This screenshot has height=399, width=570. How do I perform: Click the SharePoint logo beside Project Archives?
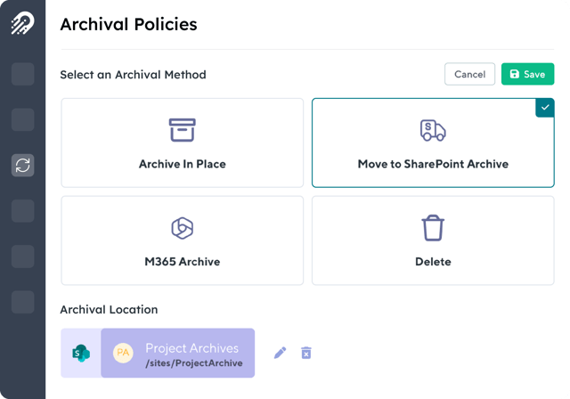81,353
